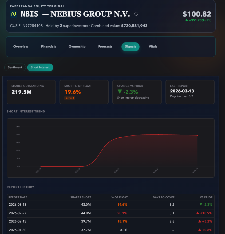225x234 pixels.
Task: Click the chart peak data point at 02-27
Action: (x=158, y=135)
